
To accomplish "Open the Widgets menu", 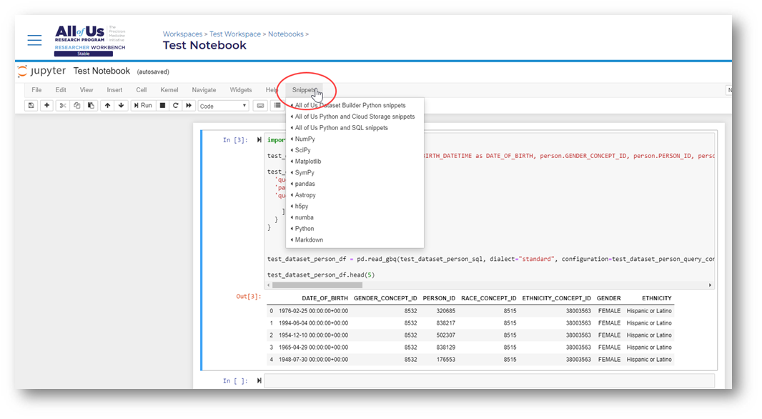I will tap(241, 90).
